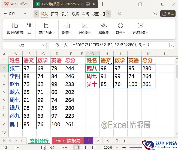
Task: Insert a table using the grid table icon
Action: [x=29, y=33]
